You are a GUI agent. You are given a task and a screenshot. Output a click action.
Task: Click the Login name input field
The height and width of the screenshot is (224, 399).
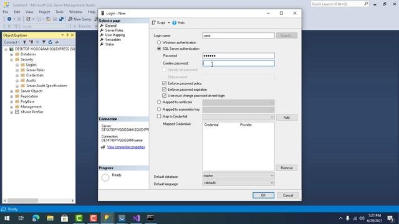click(x=238, y=35)
